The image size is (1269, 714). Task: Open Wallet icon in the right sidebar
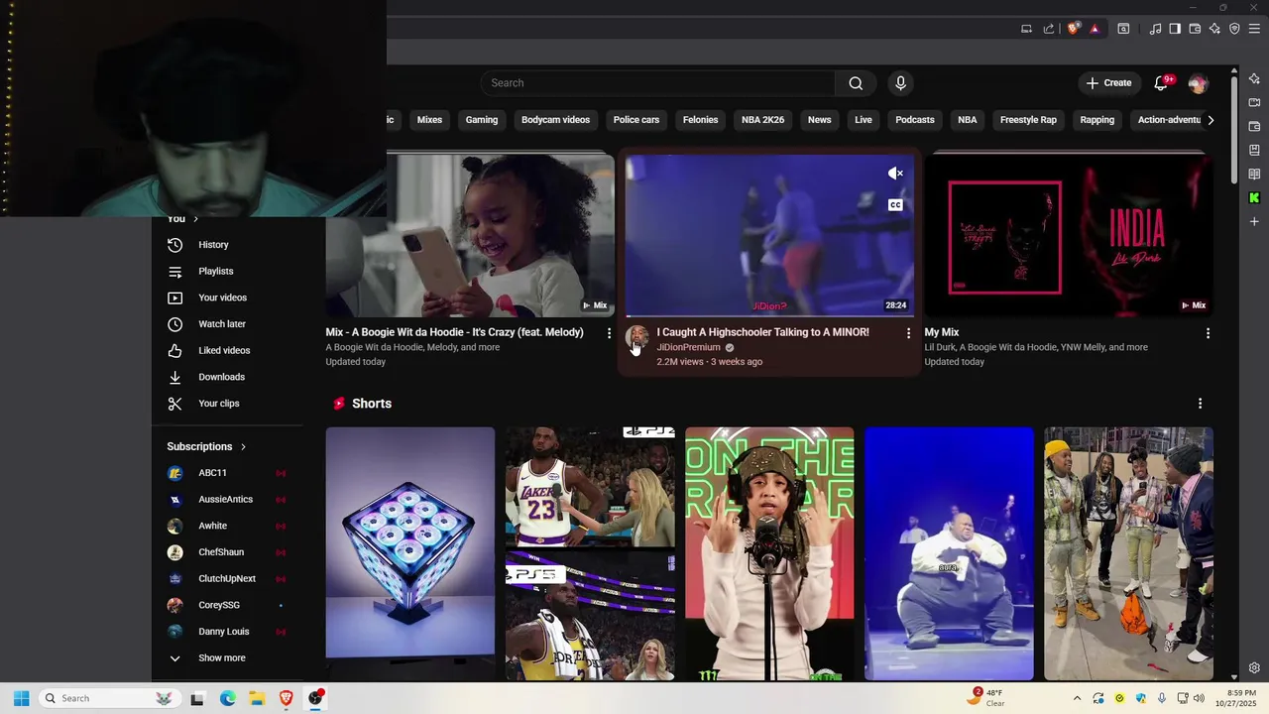click(x=1254, y=126)
